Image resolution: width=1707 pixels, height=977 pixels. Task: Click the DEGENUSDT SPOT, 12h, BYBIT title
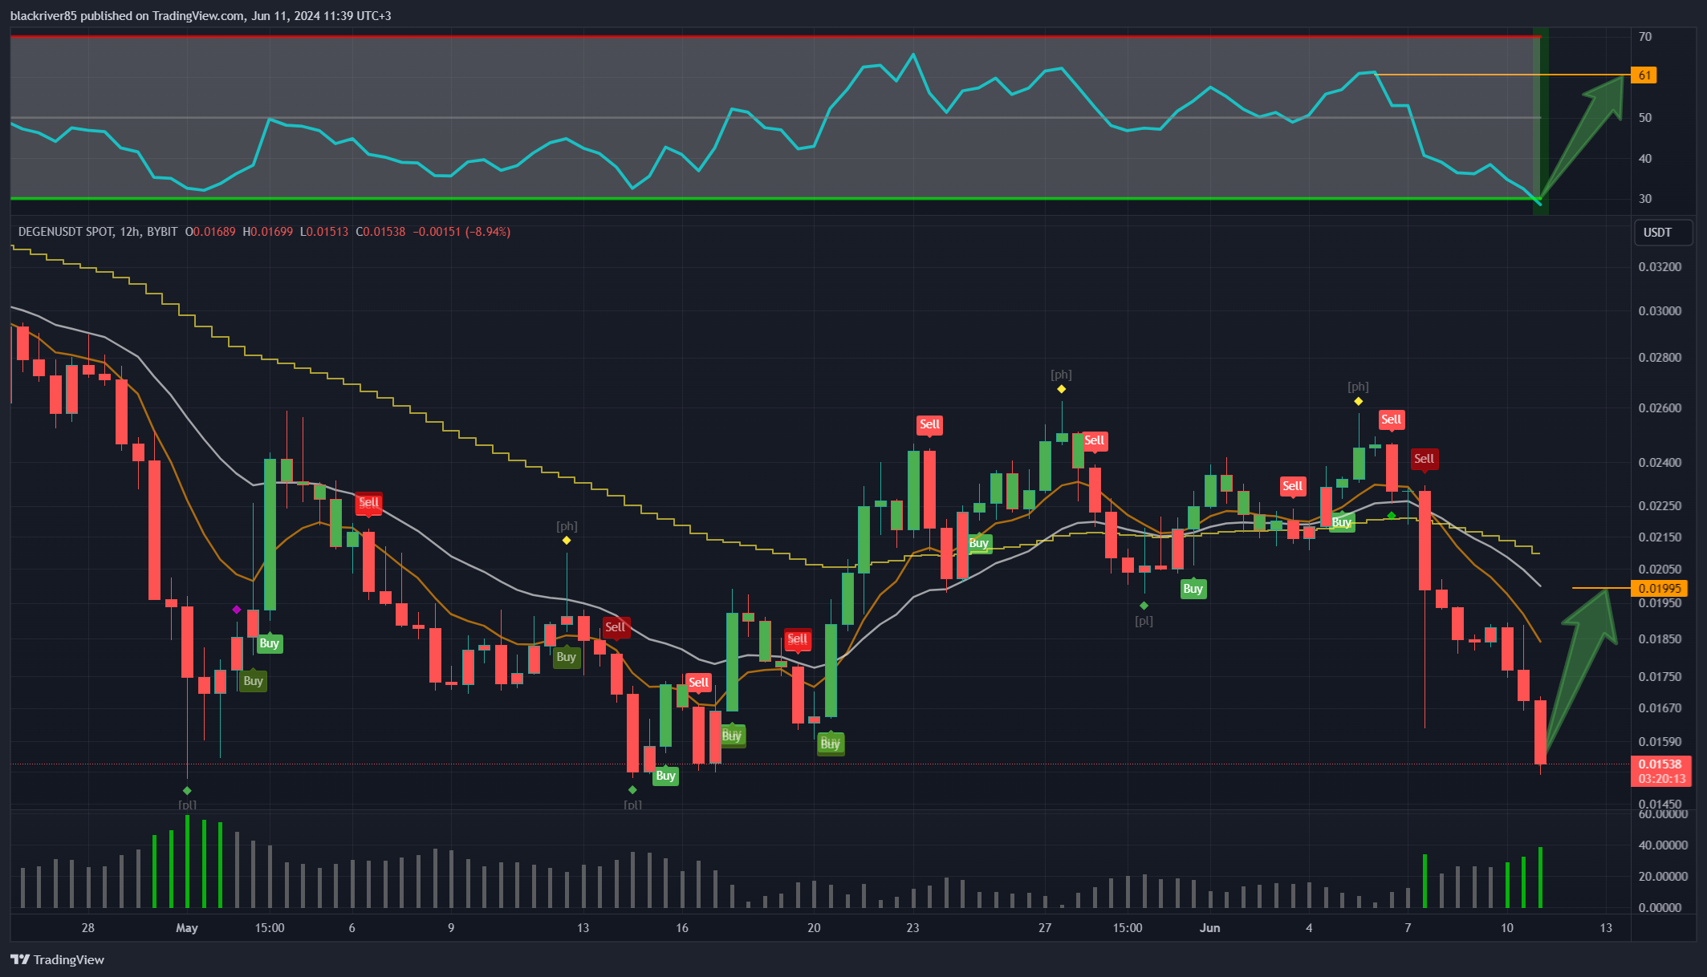tap(98, 232)
